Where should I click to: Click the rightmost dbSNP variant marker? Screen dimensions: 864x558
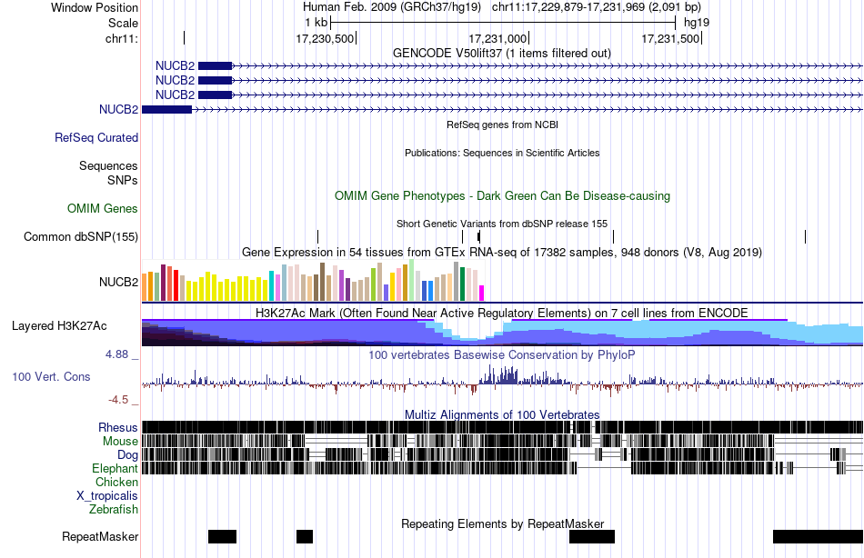click(806, 237)
